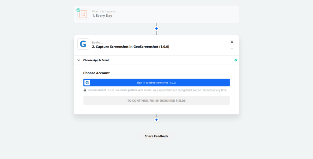Click the 'When this happens ...' label
The width and height of the screenshot is (313, 159).
(105, 11)
